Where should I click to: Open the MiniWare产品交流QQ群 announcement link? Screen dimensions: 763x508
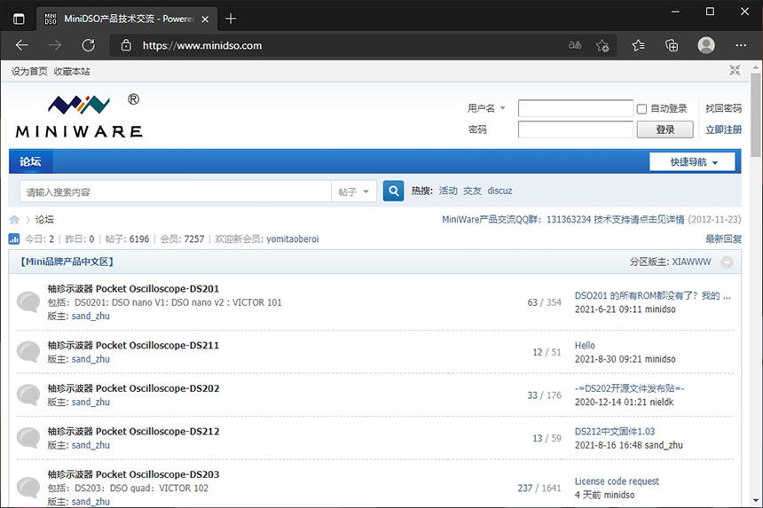pyautogui.click(x=563, y=219)
